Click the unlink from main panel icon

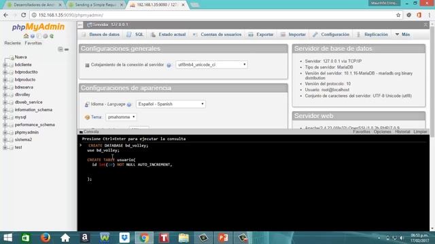point(67,49)
